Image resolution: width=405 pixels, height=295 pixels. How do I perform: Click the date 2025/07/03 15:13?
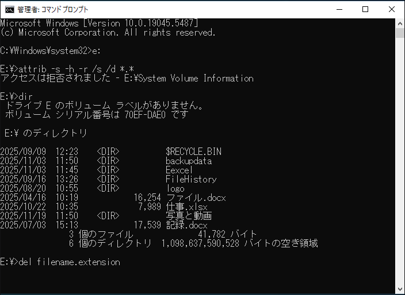click(39, 226)
